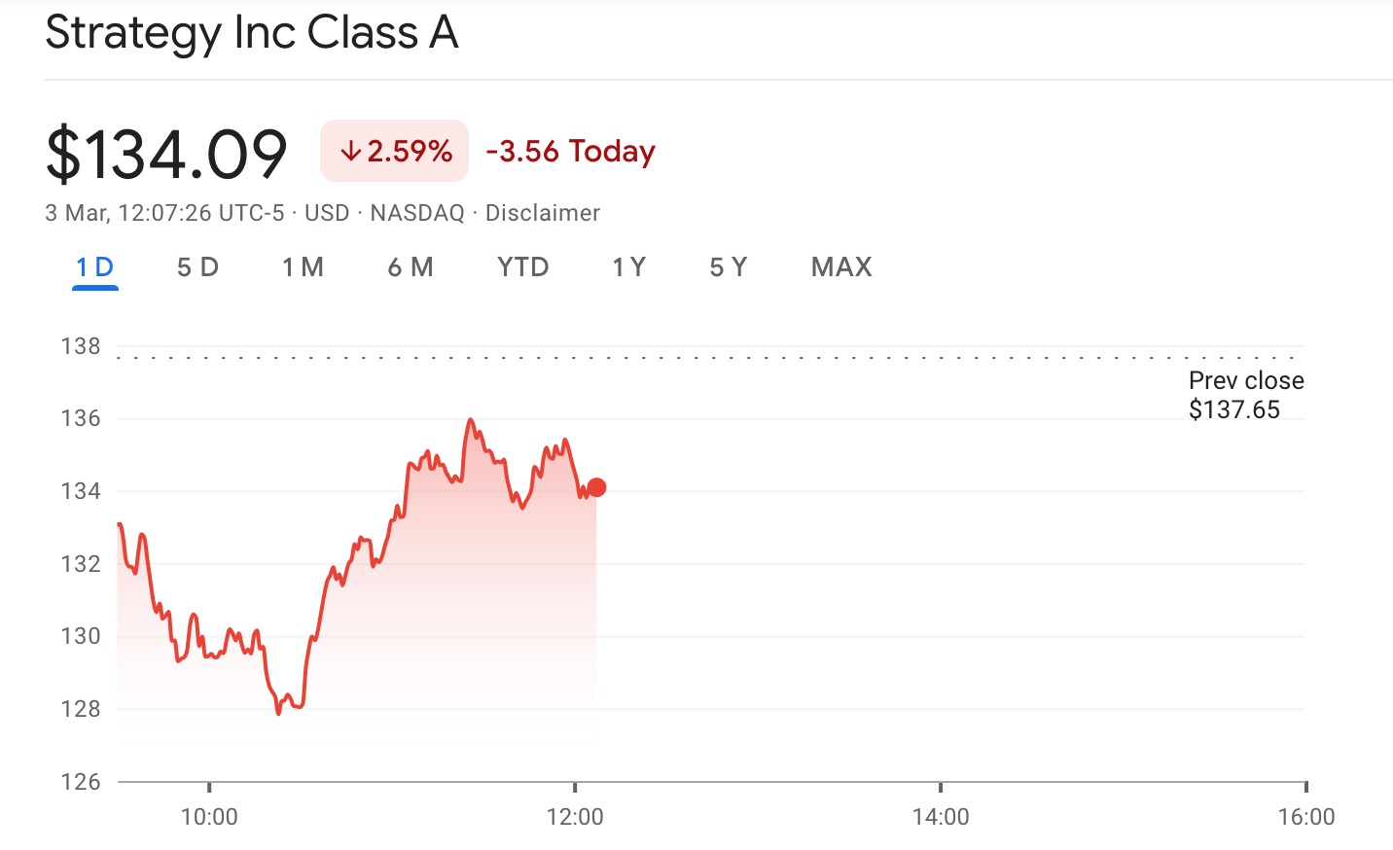Open the Disclaimer link

(x=542, y=213)
